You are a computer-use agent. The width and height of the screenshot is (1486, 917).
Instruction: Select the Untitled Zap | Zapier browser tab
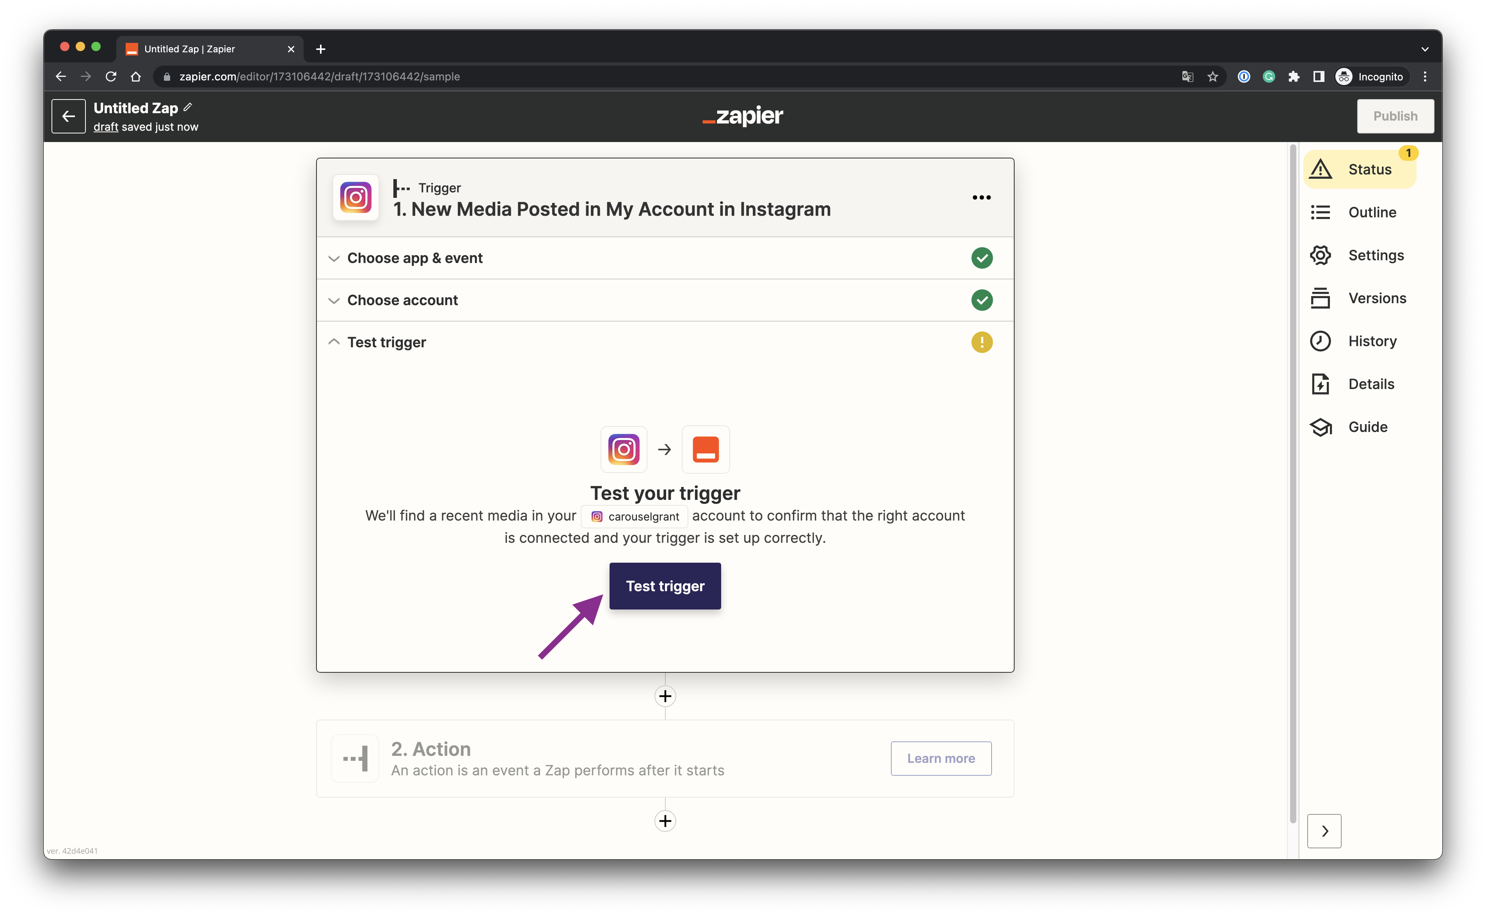coord(209,49)
